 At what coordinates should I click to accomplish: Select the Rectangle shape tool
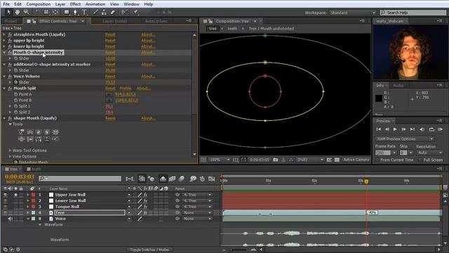tap(67, 12)
